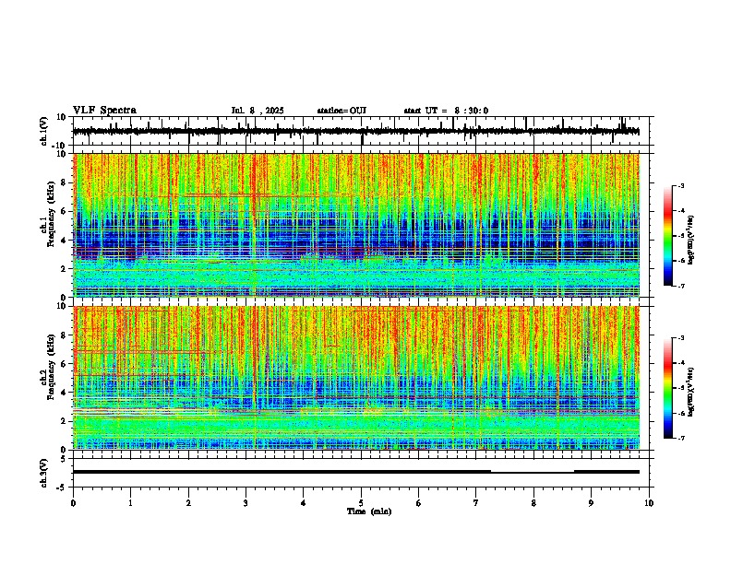The height and width of the screenshot is (564, 731).
Task: Click the ch.1 spectrogram color scale bar
Action: (x=668, y=236)
